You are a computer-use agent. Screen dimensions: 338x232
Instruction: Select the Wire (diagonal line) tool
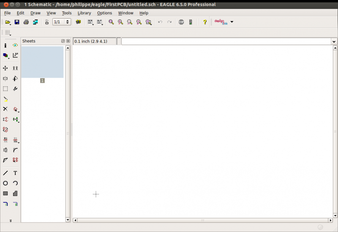(5, 173)
